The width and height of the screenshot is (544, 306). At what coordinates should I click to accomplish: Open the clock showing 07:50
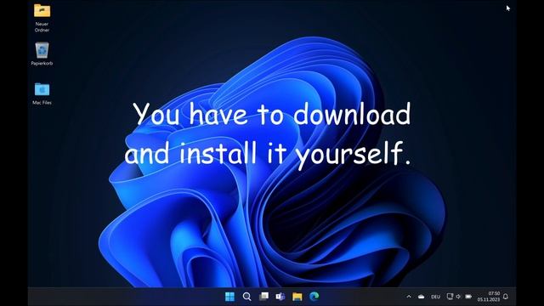click(489, 297)
